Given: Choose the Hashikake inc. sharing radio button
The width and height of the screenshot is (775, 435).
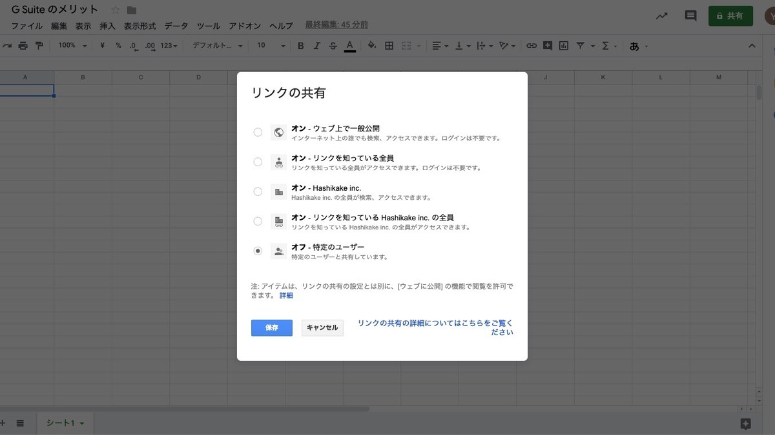Looking at the screenshot, I should [x=258, y=191].
